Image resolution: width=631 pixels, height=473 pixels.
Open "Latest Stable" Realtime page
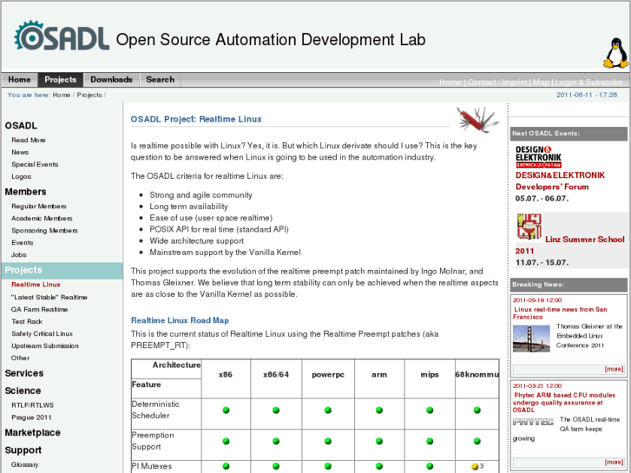tap(49, 297)
